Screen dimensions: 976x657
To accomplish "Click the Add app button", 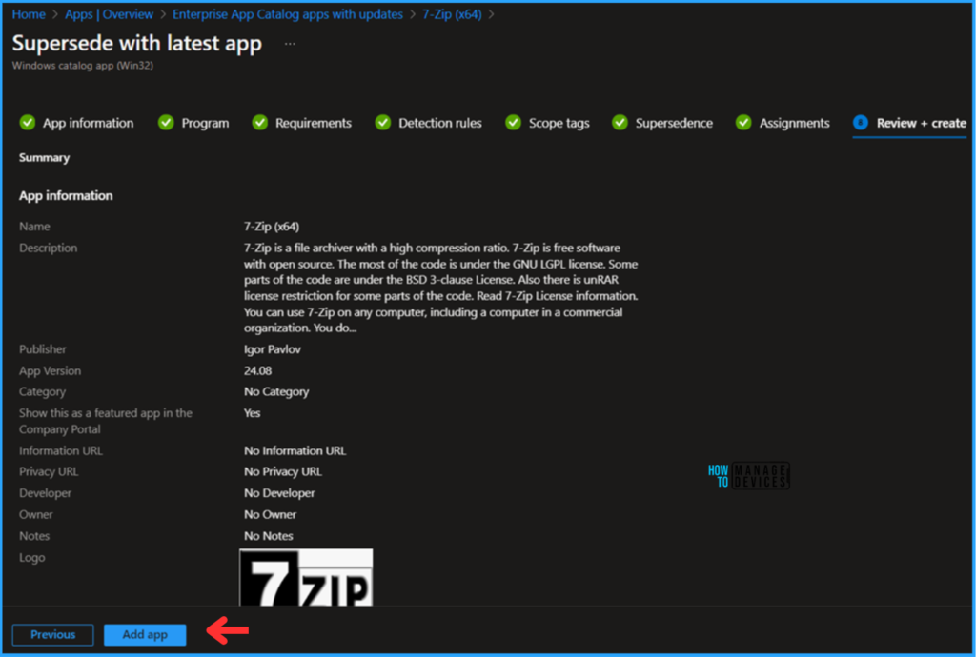I will pyautogui.click(x=145, y=634).
